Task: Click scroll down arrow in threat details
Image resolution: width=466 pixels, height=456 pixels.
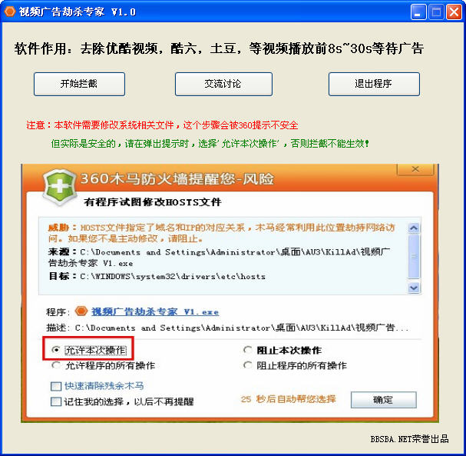Action: [414, 288]
